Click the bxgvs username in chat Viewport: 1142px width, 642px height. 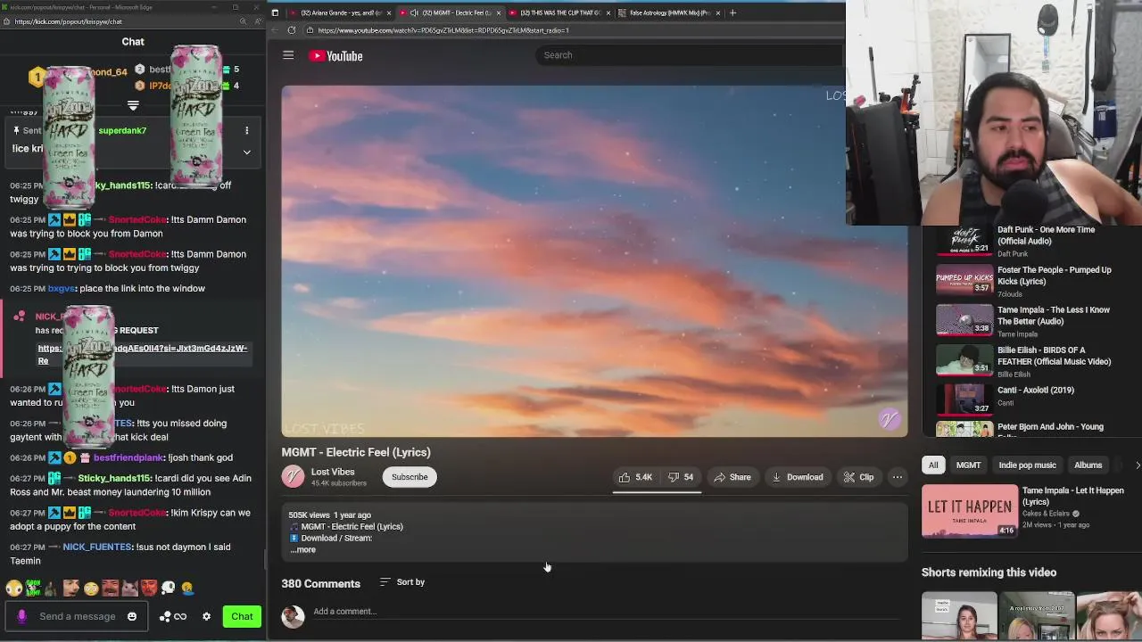pyautogui.click(x=62, y=288)
